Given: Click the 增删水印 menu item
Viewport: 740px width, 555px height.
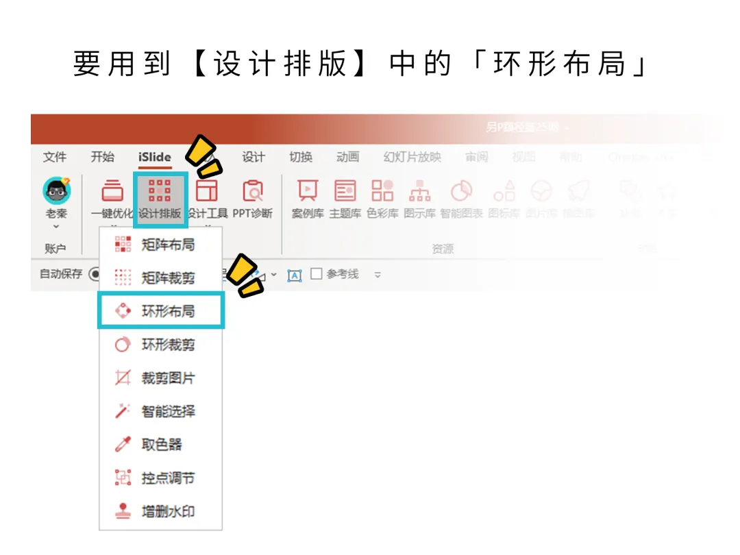Looking at the screenshot, I should pyautogui.click(x=161, y=511).
